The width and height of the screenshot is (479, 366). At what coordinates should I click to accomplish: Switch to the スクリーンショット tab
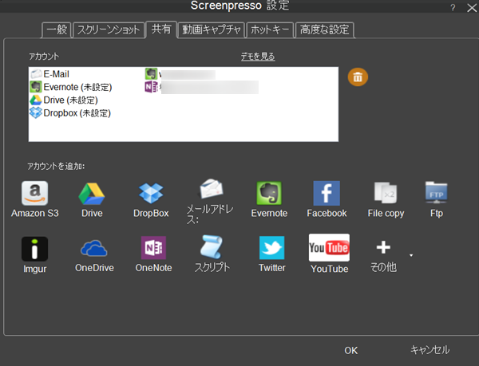tap(109, 30)
